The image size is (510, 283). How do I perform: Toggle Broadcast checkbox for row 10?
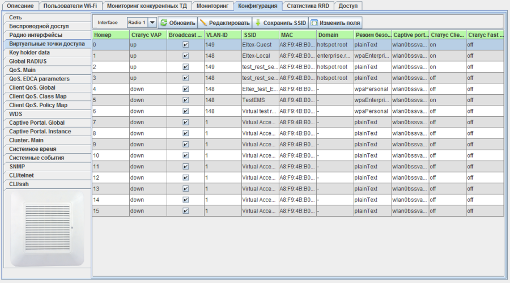click(x=185, y=155)
